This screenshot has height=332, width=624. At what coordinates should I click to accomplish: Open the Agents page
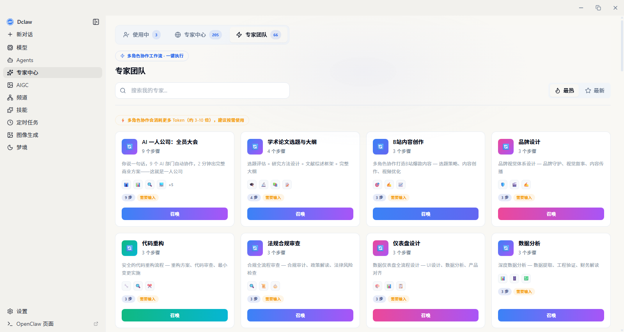(53, 60)
